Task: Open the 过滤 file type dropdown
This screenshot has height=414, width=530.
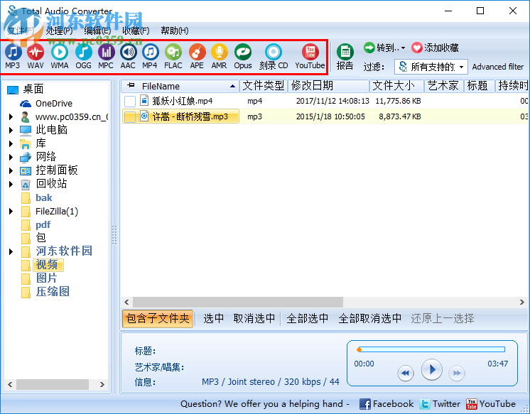Action: pos(431,67)
